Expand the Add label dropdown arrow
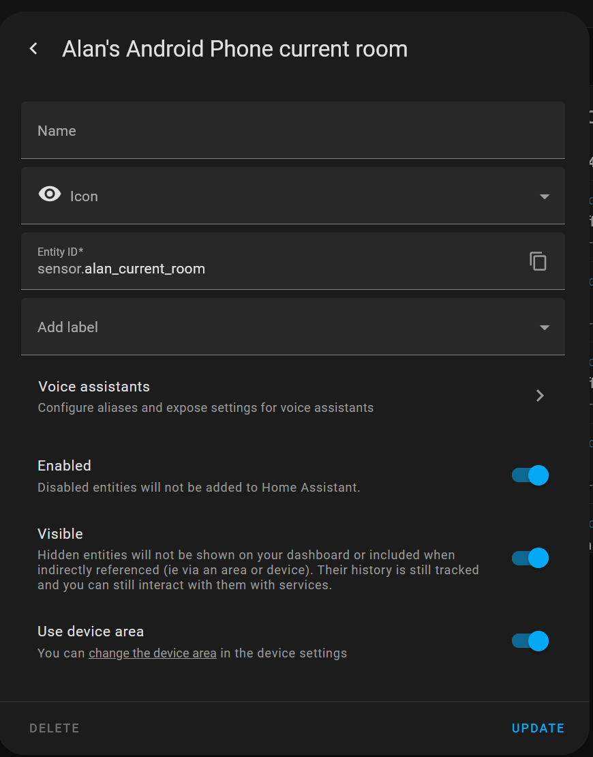Viewport: 593px width, 757px height. coord(545,328)
